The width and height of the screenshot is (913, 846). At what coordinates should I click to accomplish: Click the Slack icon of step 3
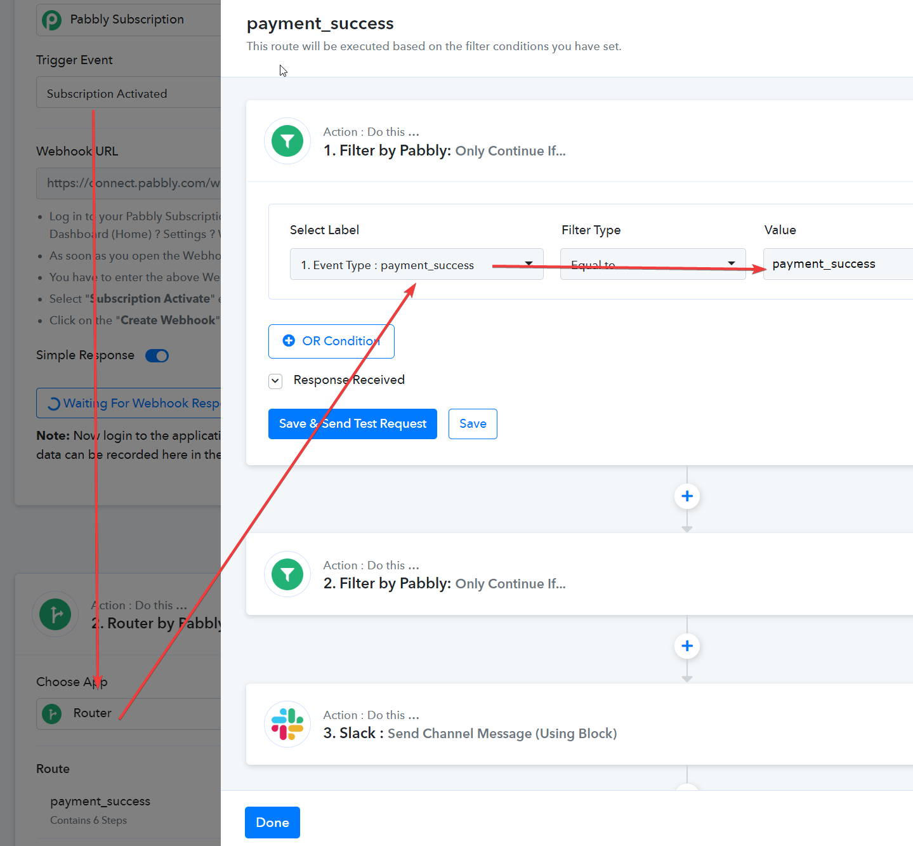pyautogui.click(x=287, y=724)
